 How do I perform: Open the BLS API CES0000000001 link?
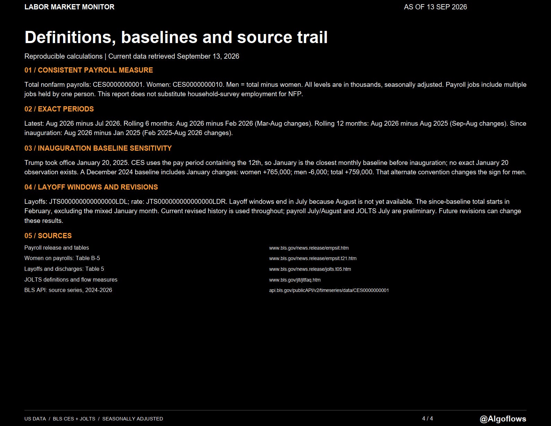coord(329,290)
